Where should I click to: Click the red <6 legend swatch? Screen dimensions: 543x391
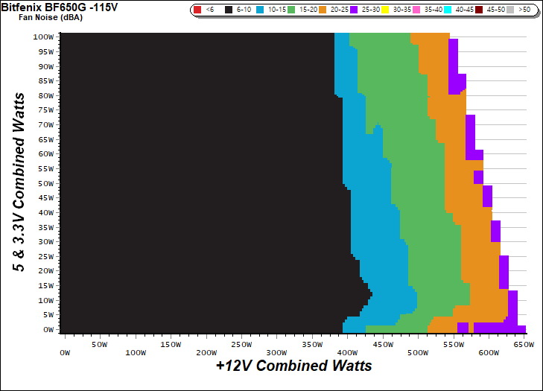197,10
